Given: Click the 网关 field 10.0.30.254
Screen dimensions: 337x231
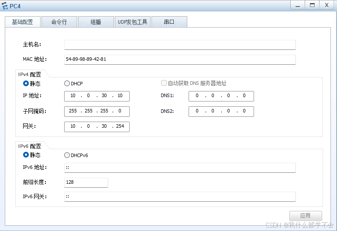Looking at the screenshot, I should pos(97,127).
